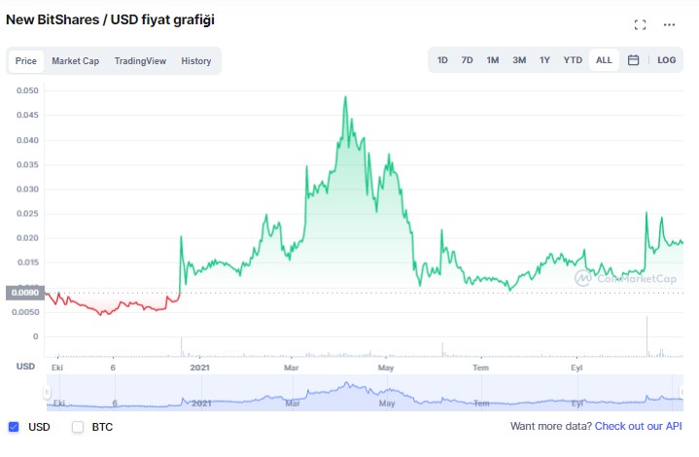The width and height of the screenshot is (699, 457).
Task: Click the 0.0050 value on price axis
Action: click(25, 312)
